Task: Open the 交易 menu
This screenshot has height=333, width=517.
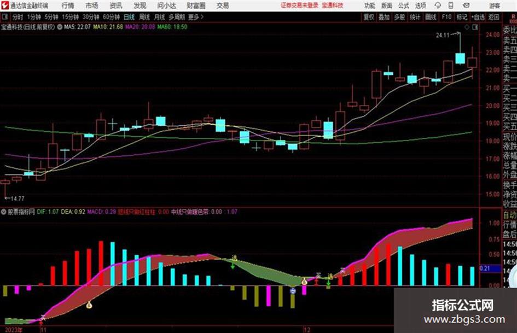Action: (223, 5)
